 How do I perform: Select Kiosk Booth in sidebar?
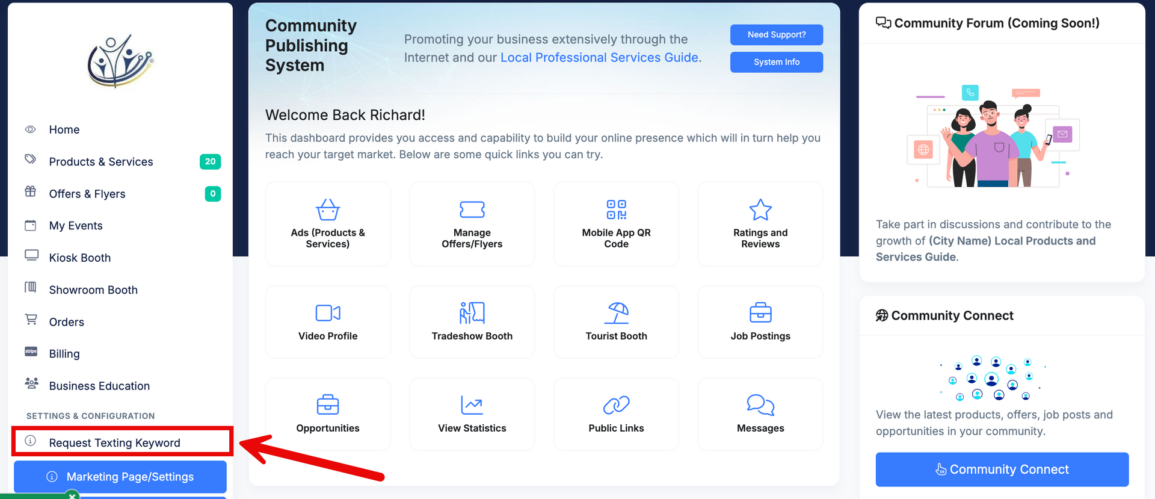click(80, 258)
